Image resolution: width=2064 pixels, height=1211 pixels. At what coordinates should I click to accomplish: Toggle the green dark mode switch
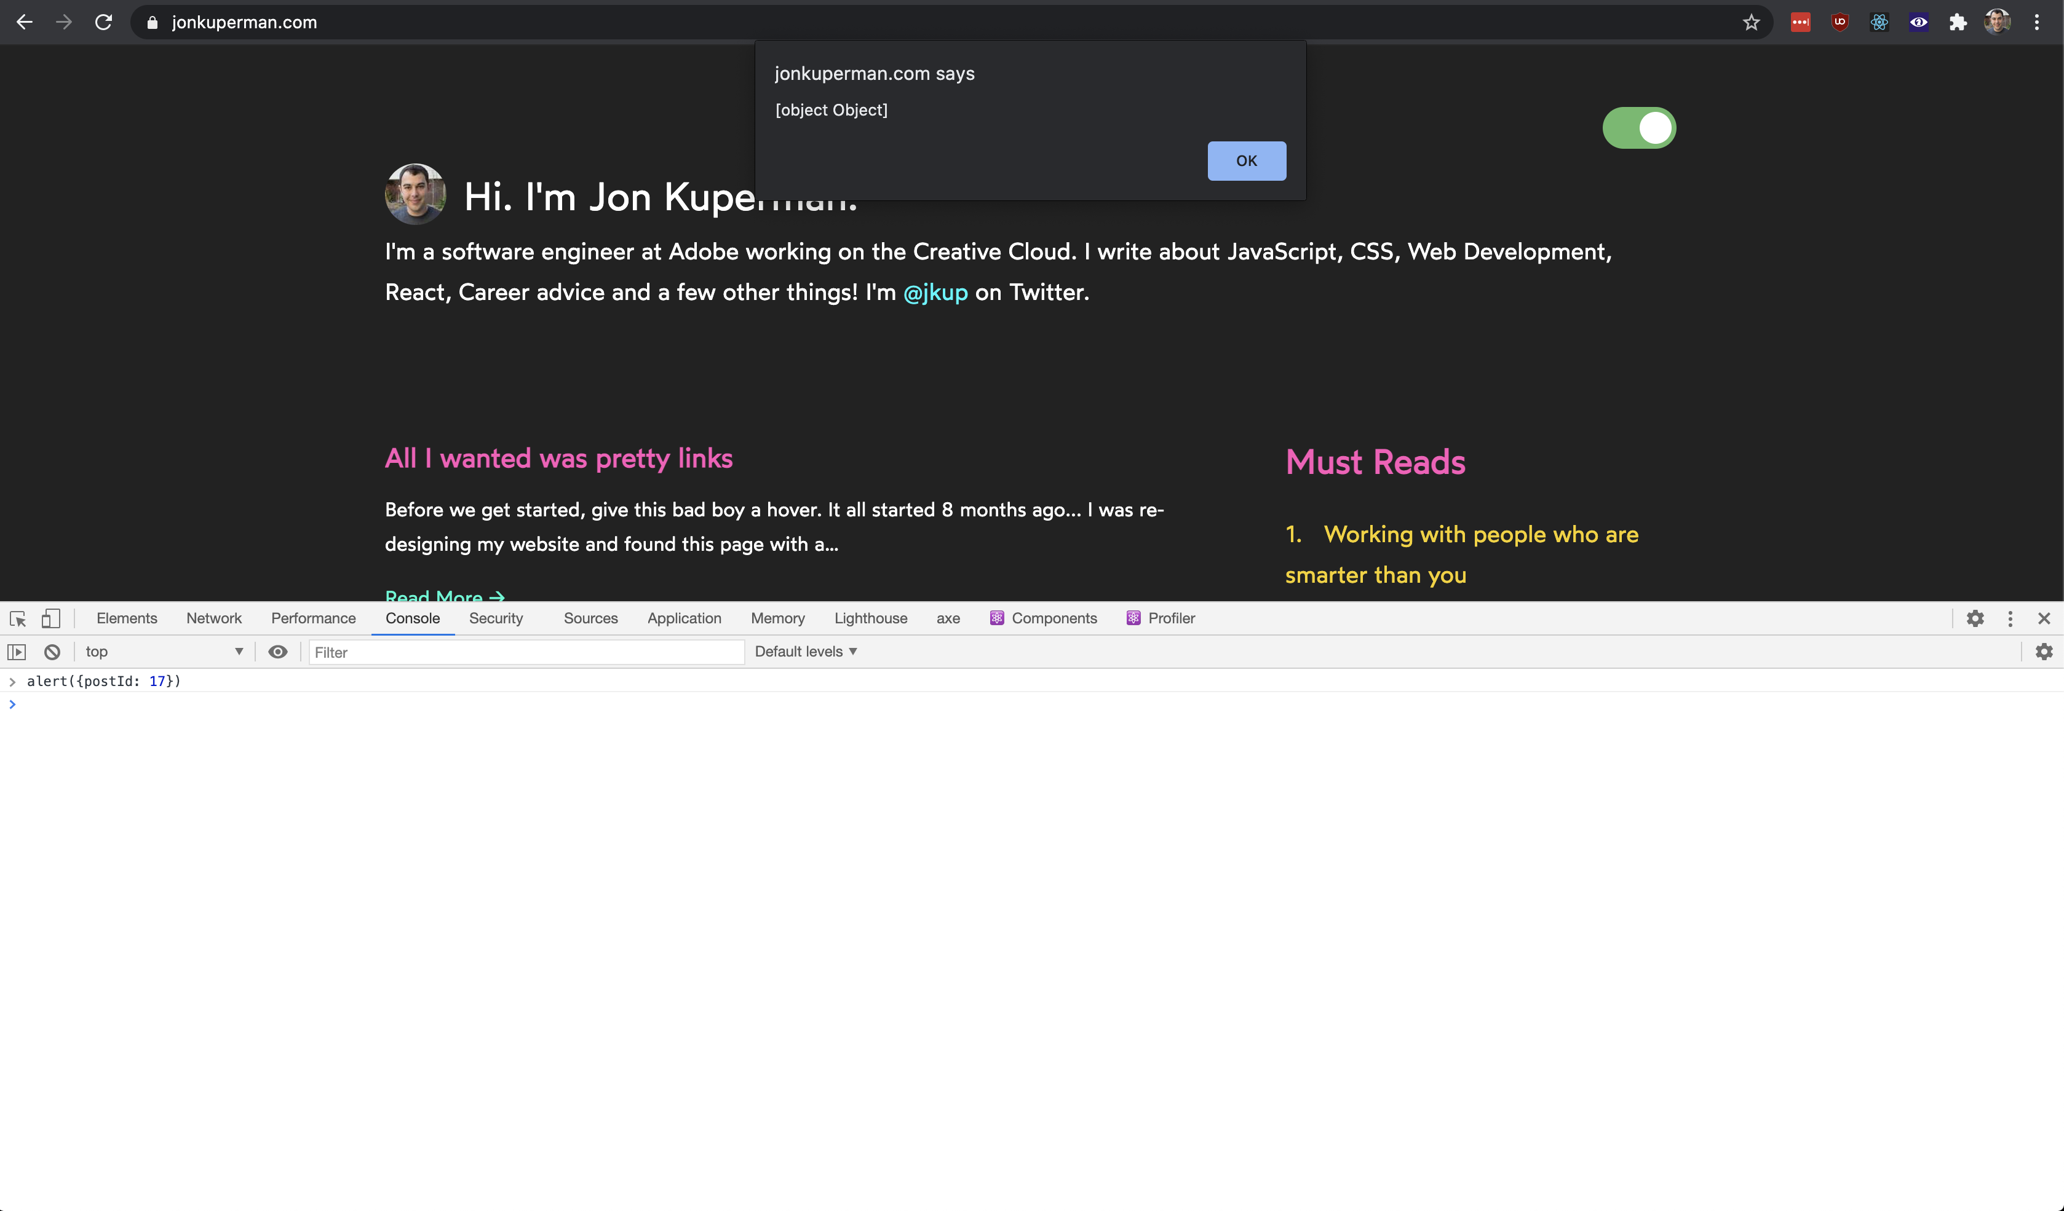tap(1639, 128)
